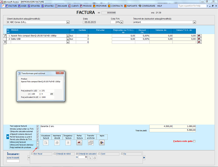
Task: Expand the Client combo box
Action: 68,22
